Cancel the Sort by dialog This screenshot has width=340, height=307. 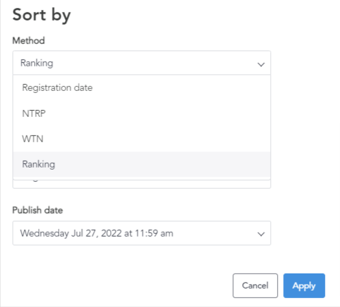pos(255,286)
